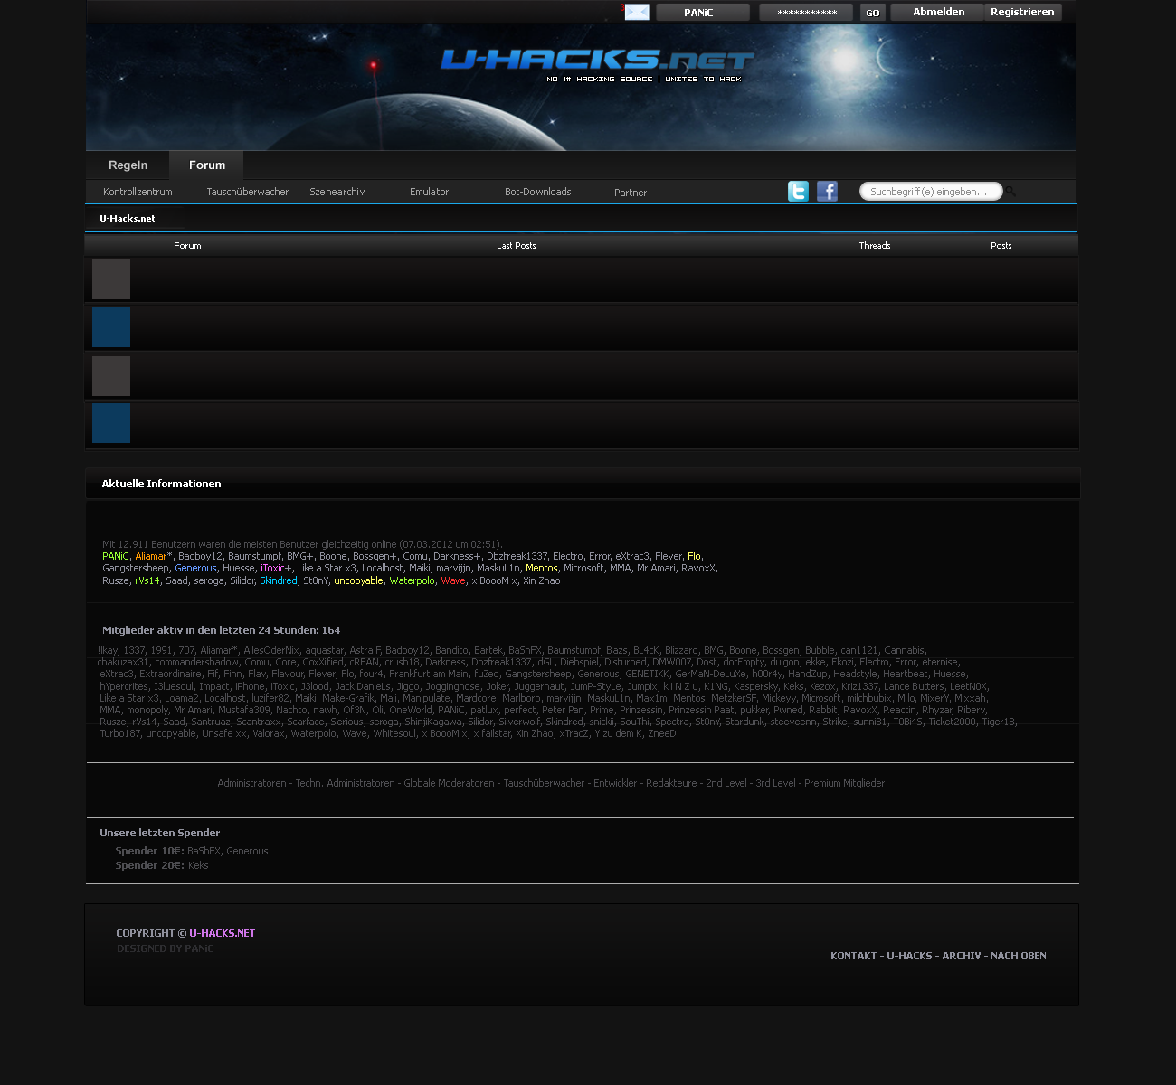Click the Posts column header
This screenshot has height=1085, width=1176.
(x=1001, y=245)
